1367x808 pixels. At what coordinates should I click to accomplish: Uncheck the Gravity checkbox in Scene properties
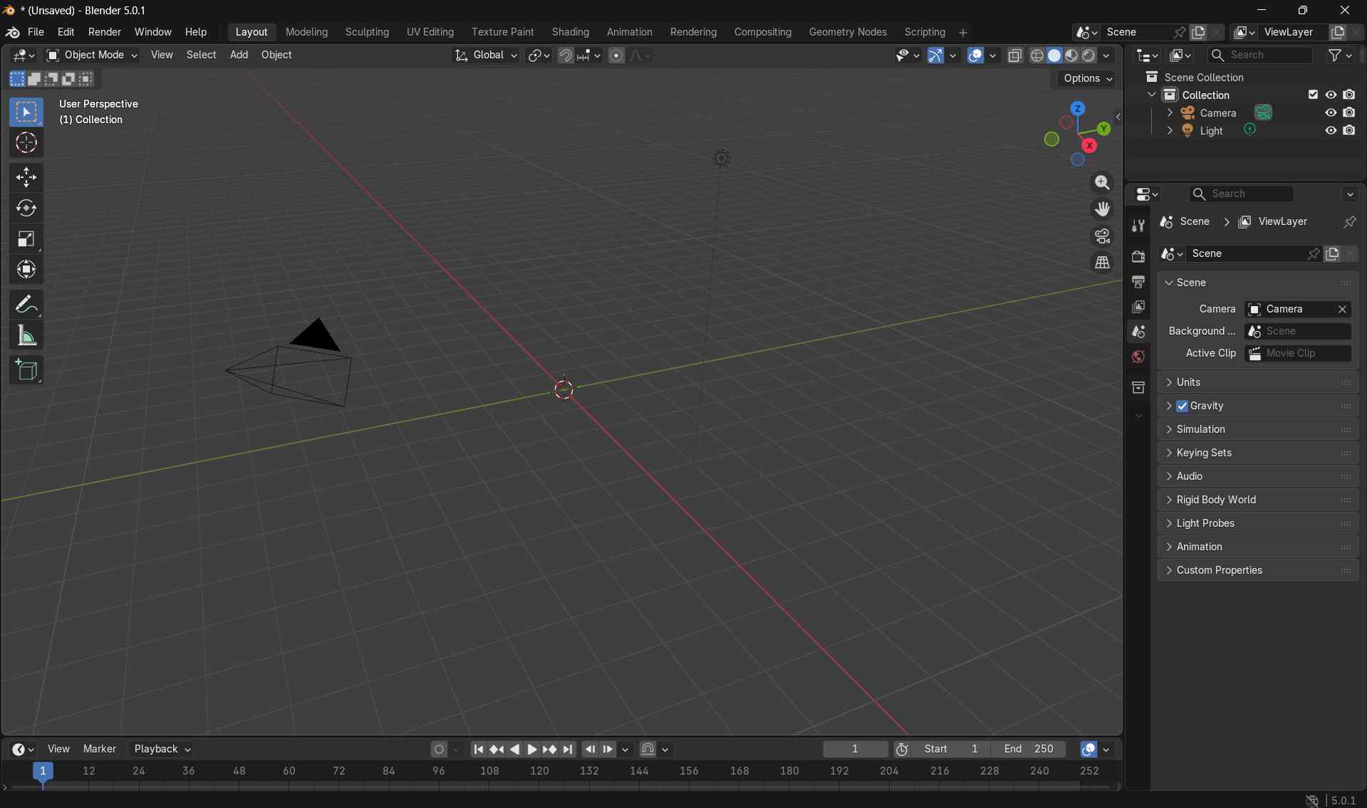(x=1183, y=406)
